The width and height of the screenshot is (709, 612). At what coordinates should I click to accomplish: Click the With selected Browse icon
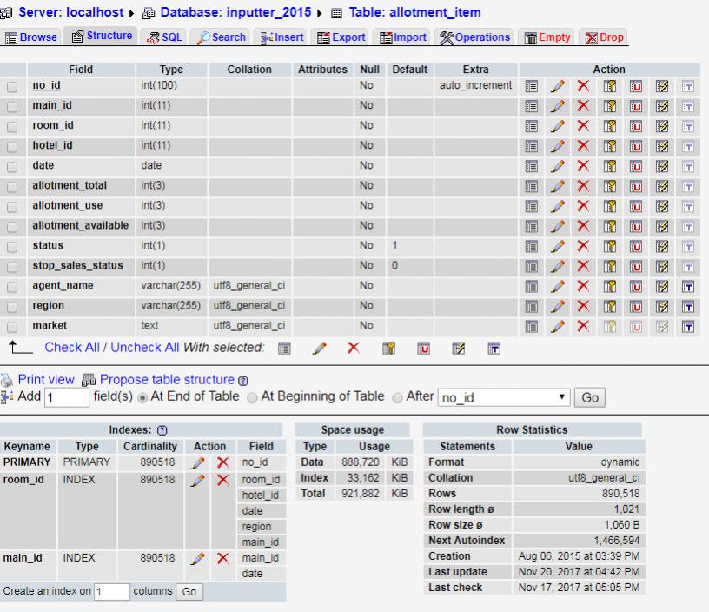coord(284,349)
